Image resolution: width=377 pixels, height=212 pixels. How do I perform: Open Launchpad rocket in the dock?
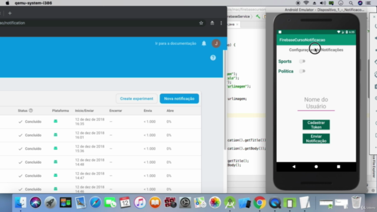[50, 203]
